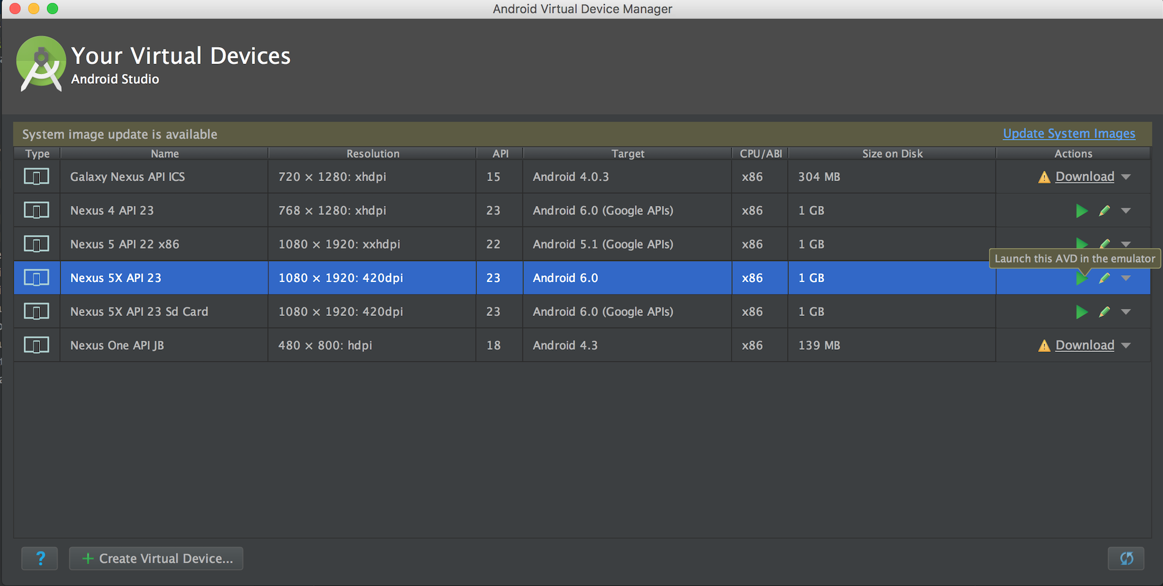Click device type icon for Nexus 5X Sd Card
This screenshot has height=586, width=1163.
(36, 312)
